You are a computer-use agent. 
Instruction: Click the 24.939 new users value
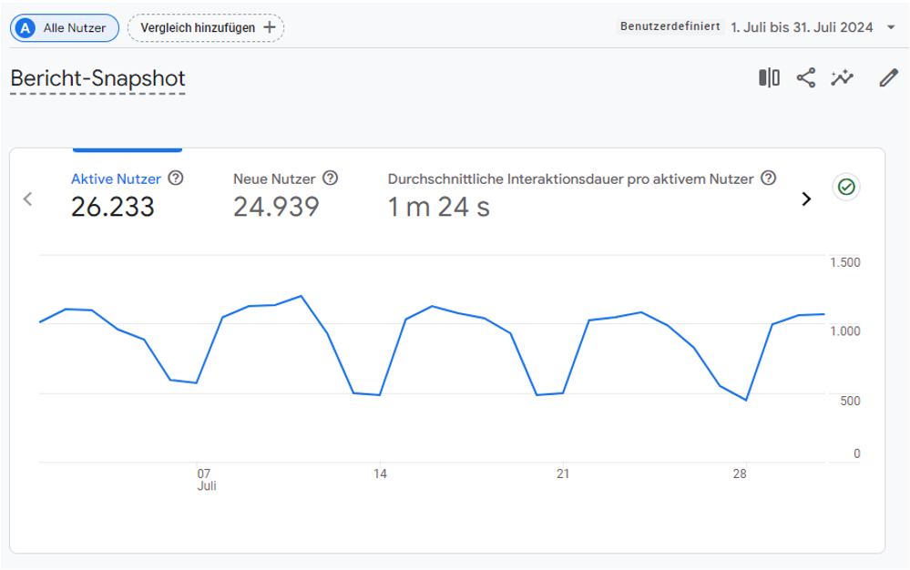click(276, 207)
